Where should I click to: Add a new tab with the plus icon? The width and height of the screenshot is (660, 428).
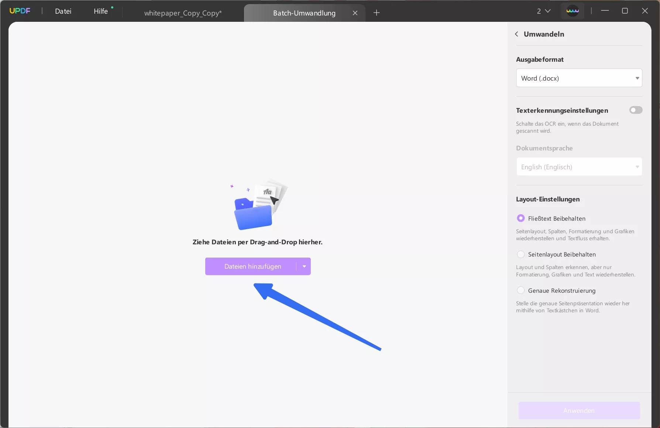(x=377, y=13)
